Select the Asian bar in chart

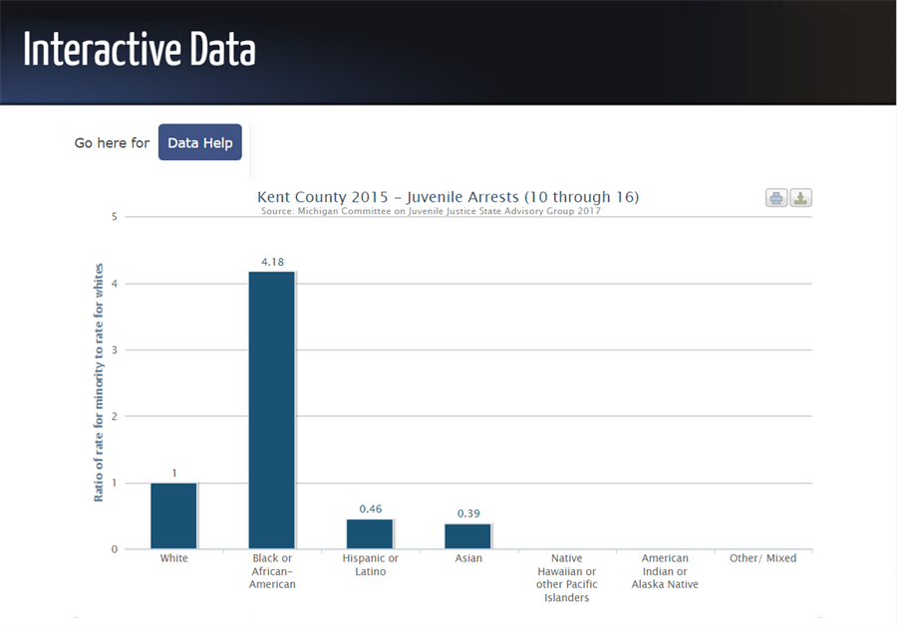coord(467,535)
